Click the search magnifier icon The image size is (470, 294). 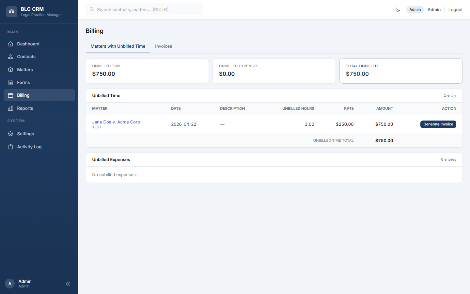pos(92,9)
